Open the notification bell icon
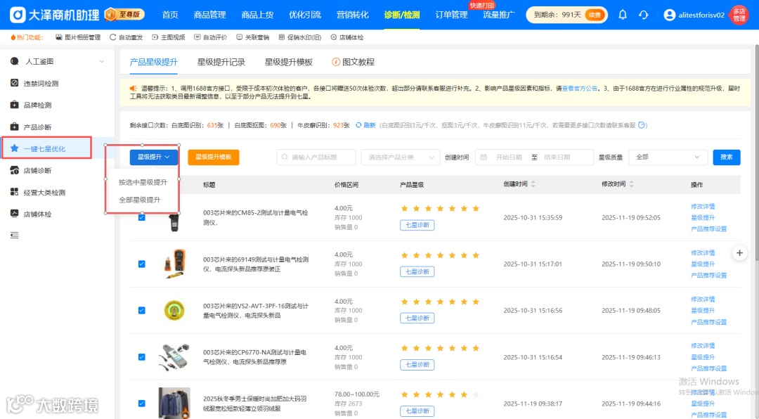This screenshot has width=759, height=419. [x=623, y=15]
